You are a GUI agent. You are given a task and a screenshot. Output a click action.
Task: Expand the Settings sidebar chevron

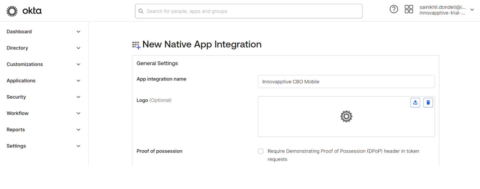[x=78, y=146]
